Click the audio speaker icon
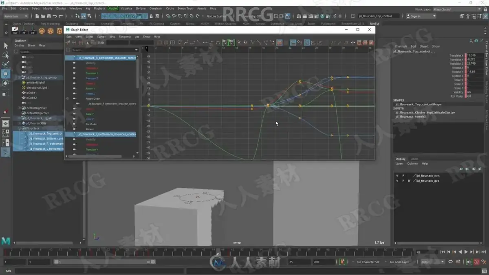 [469, 262]
